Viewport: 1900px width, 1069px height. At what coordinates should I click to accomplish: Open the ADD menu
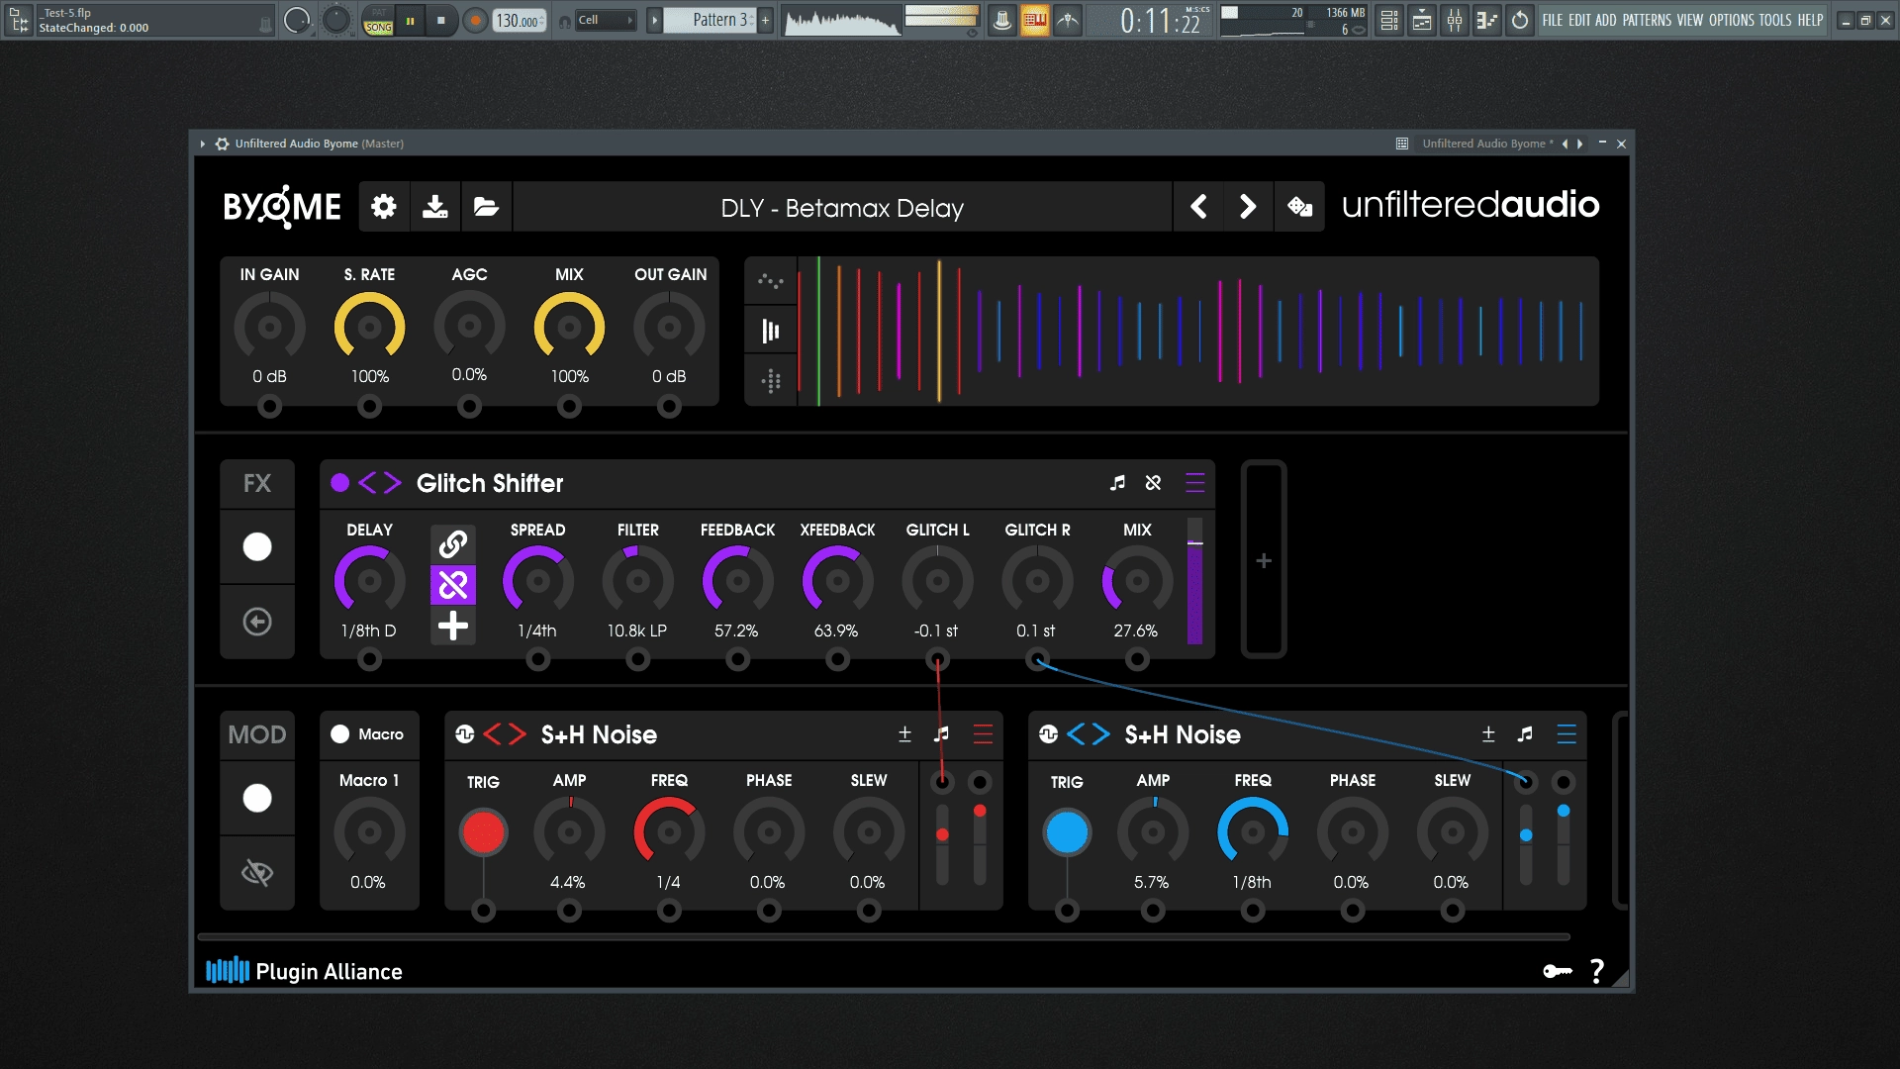1606,20
